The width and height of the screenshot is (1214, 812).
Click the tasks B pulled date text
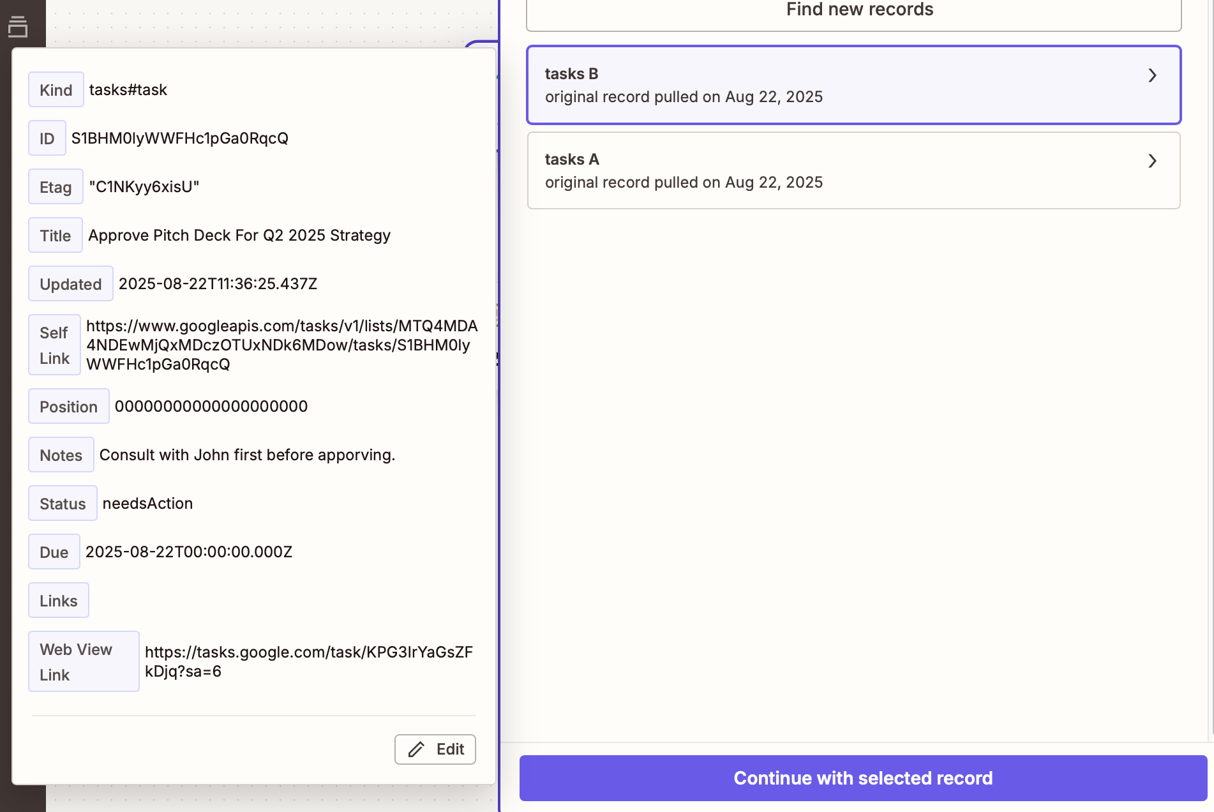point(684,97)
